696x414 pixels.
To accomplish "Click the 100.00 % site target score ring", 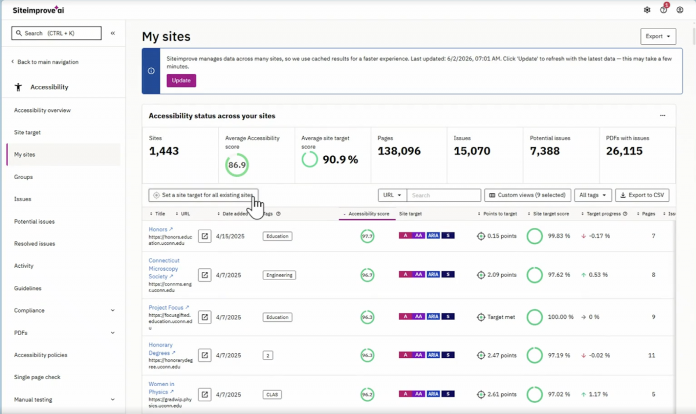I will tap(535, 317).
